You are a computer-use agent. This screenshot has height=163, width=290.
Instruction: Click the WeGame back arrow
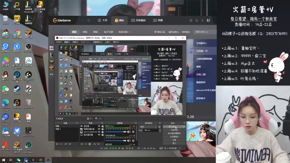[x=83, y=20]
